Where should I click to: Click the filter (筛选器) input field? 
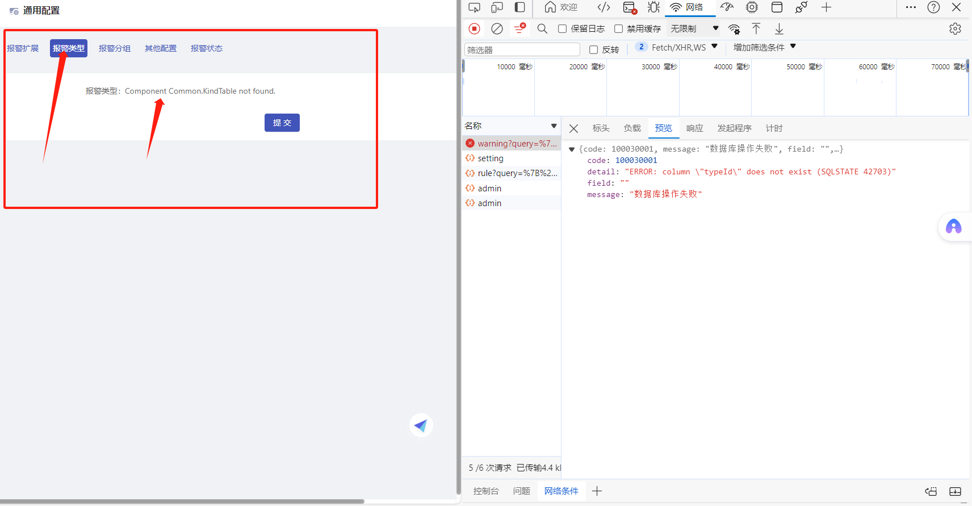pyautogui.click(x=522, y=50)
